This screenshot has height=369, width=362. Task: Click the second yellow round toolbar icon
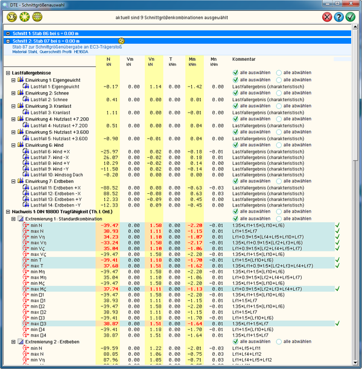point(25,16)
